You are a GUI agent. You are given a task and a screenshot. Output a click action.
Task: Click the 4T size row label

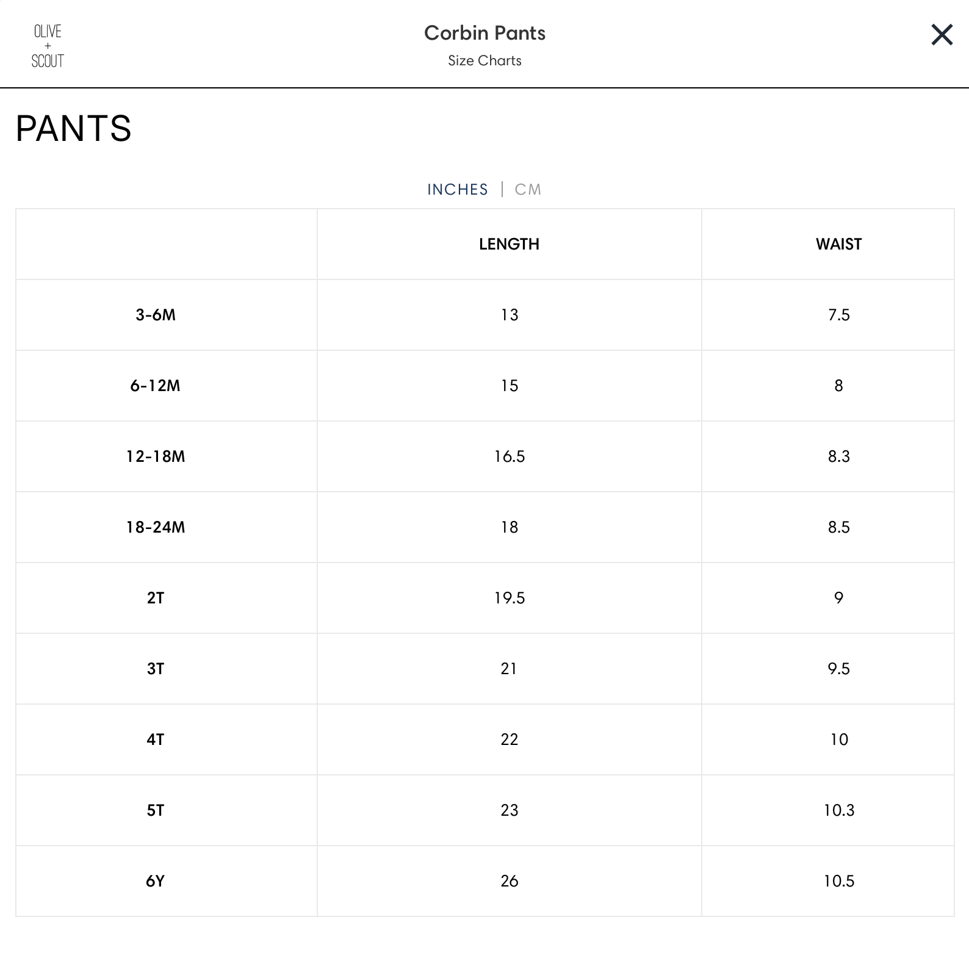[156, 739]
